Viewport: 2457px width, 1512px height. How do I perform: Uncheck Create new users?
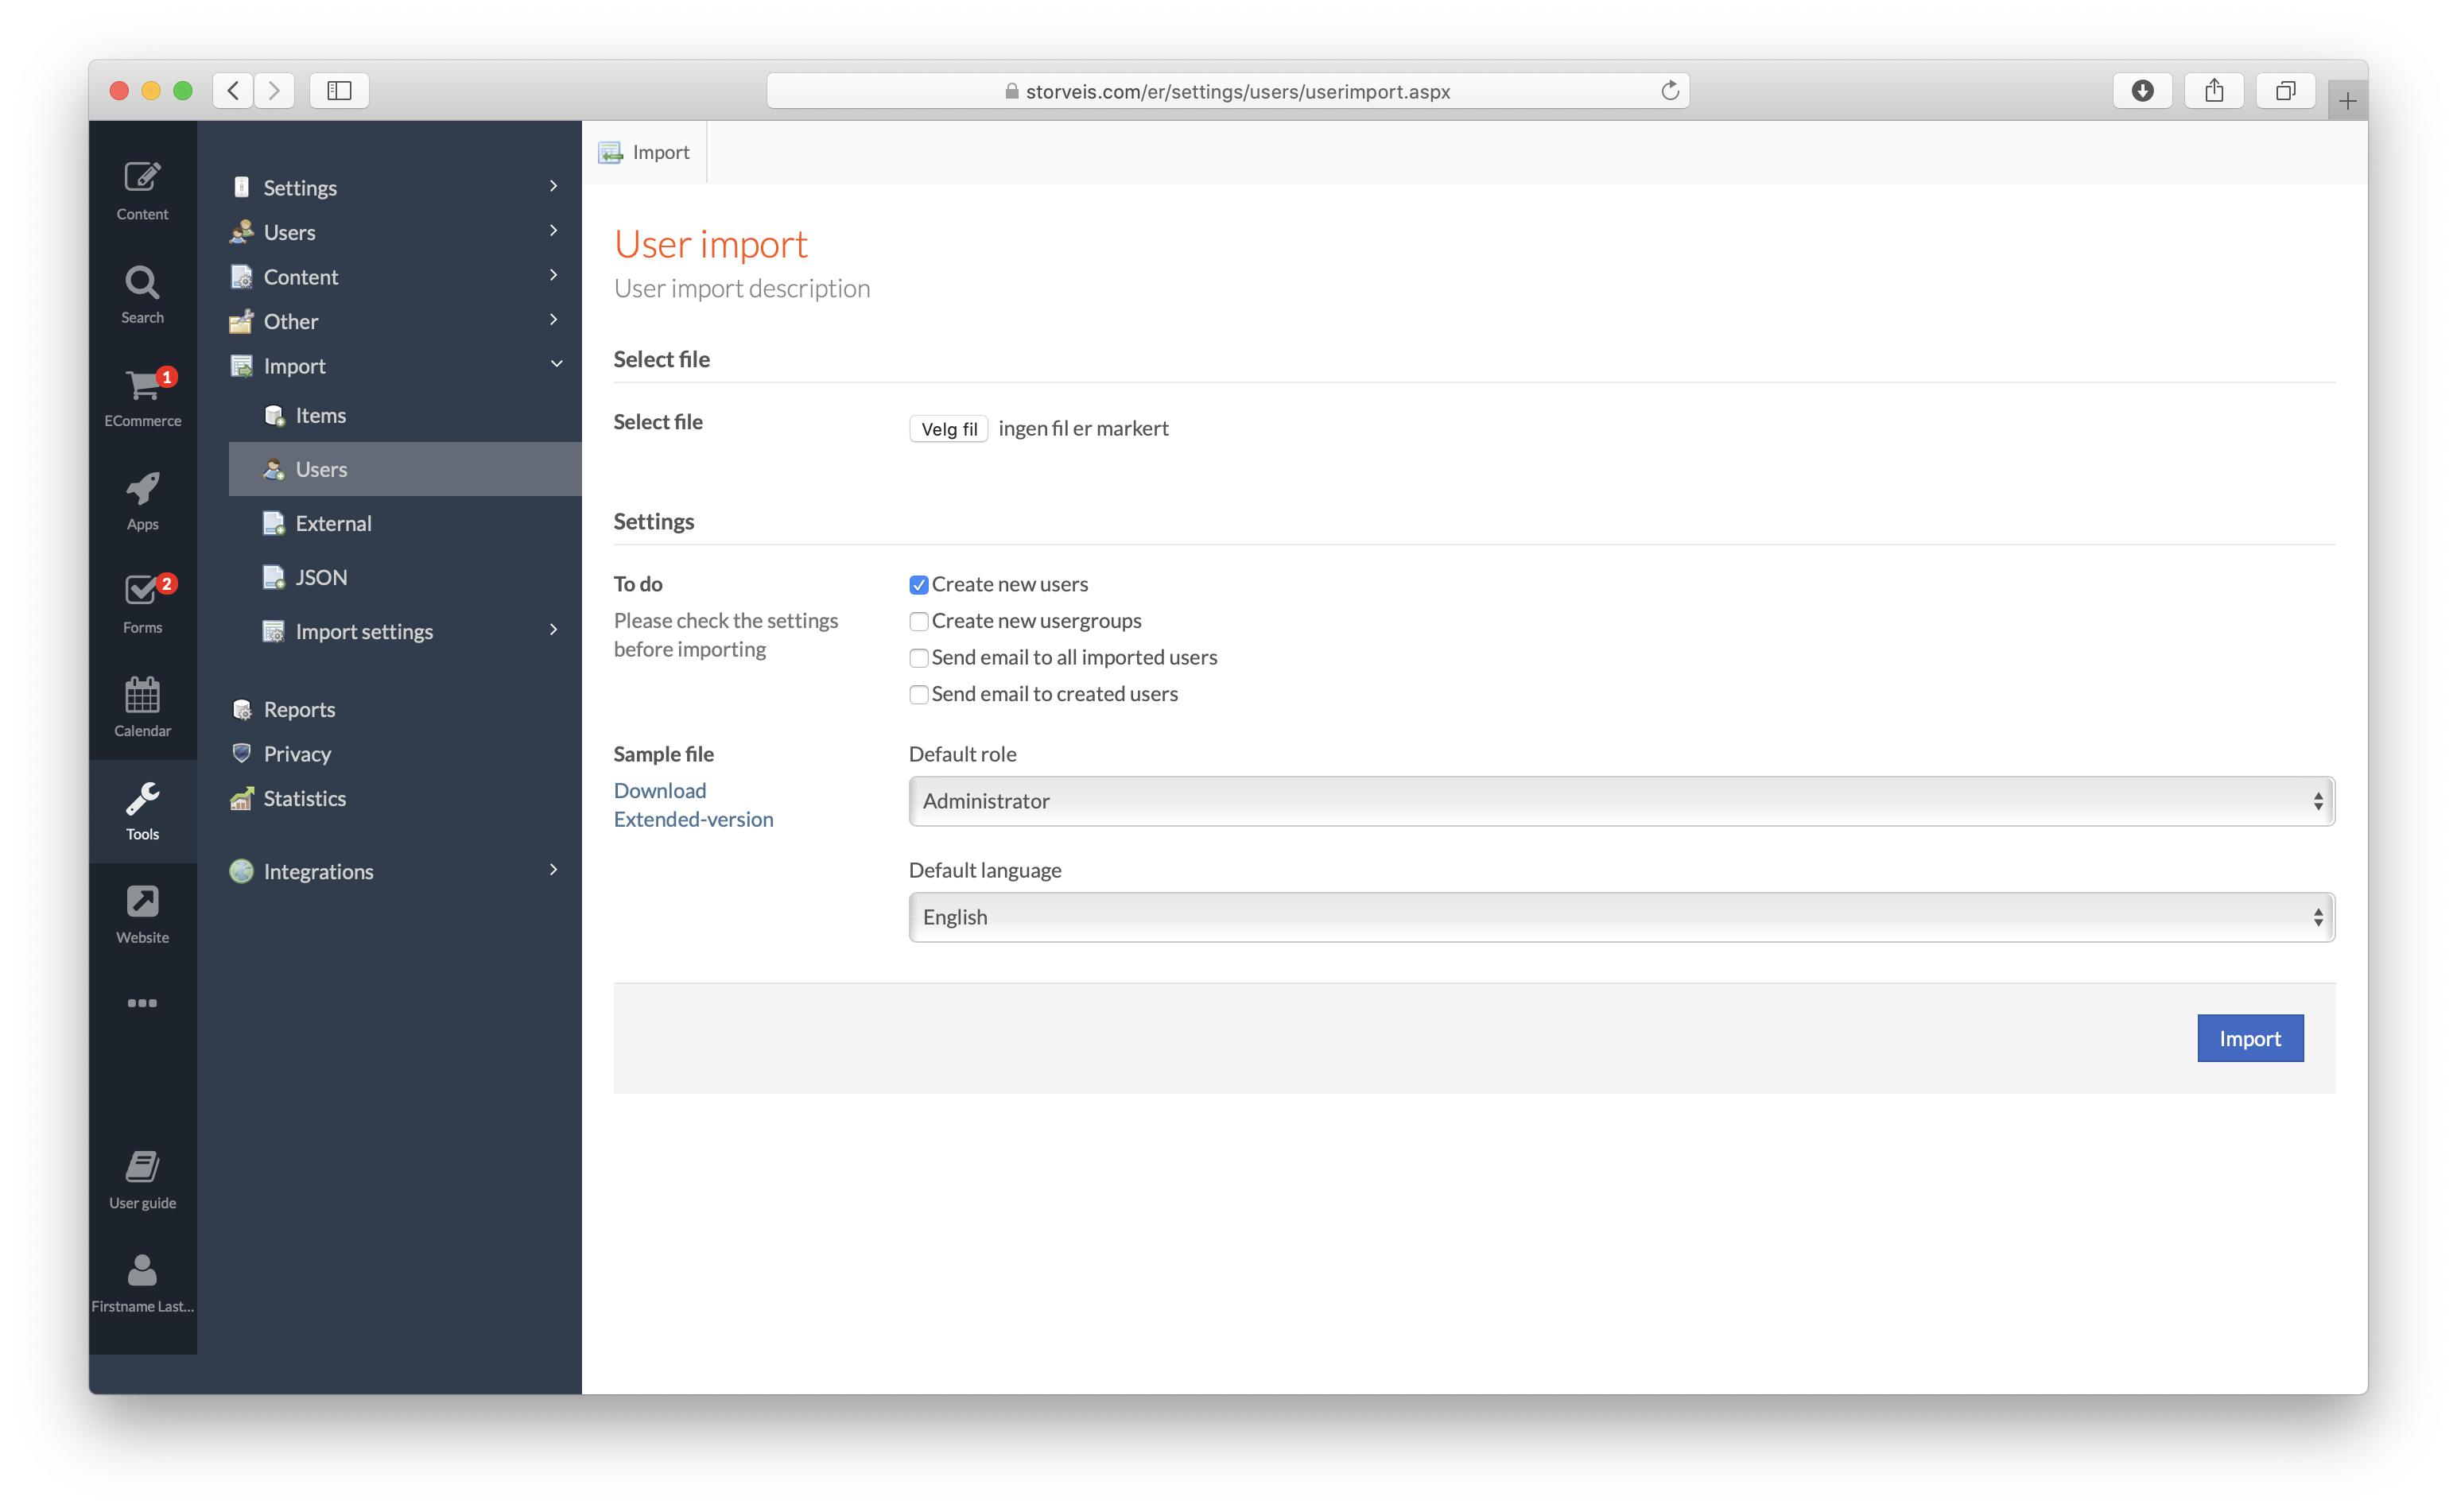click(x=918, y=585)
